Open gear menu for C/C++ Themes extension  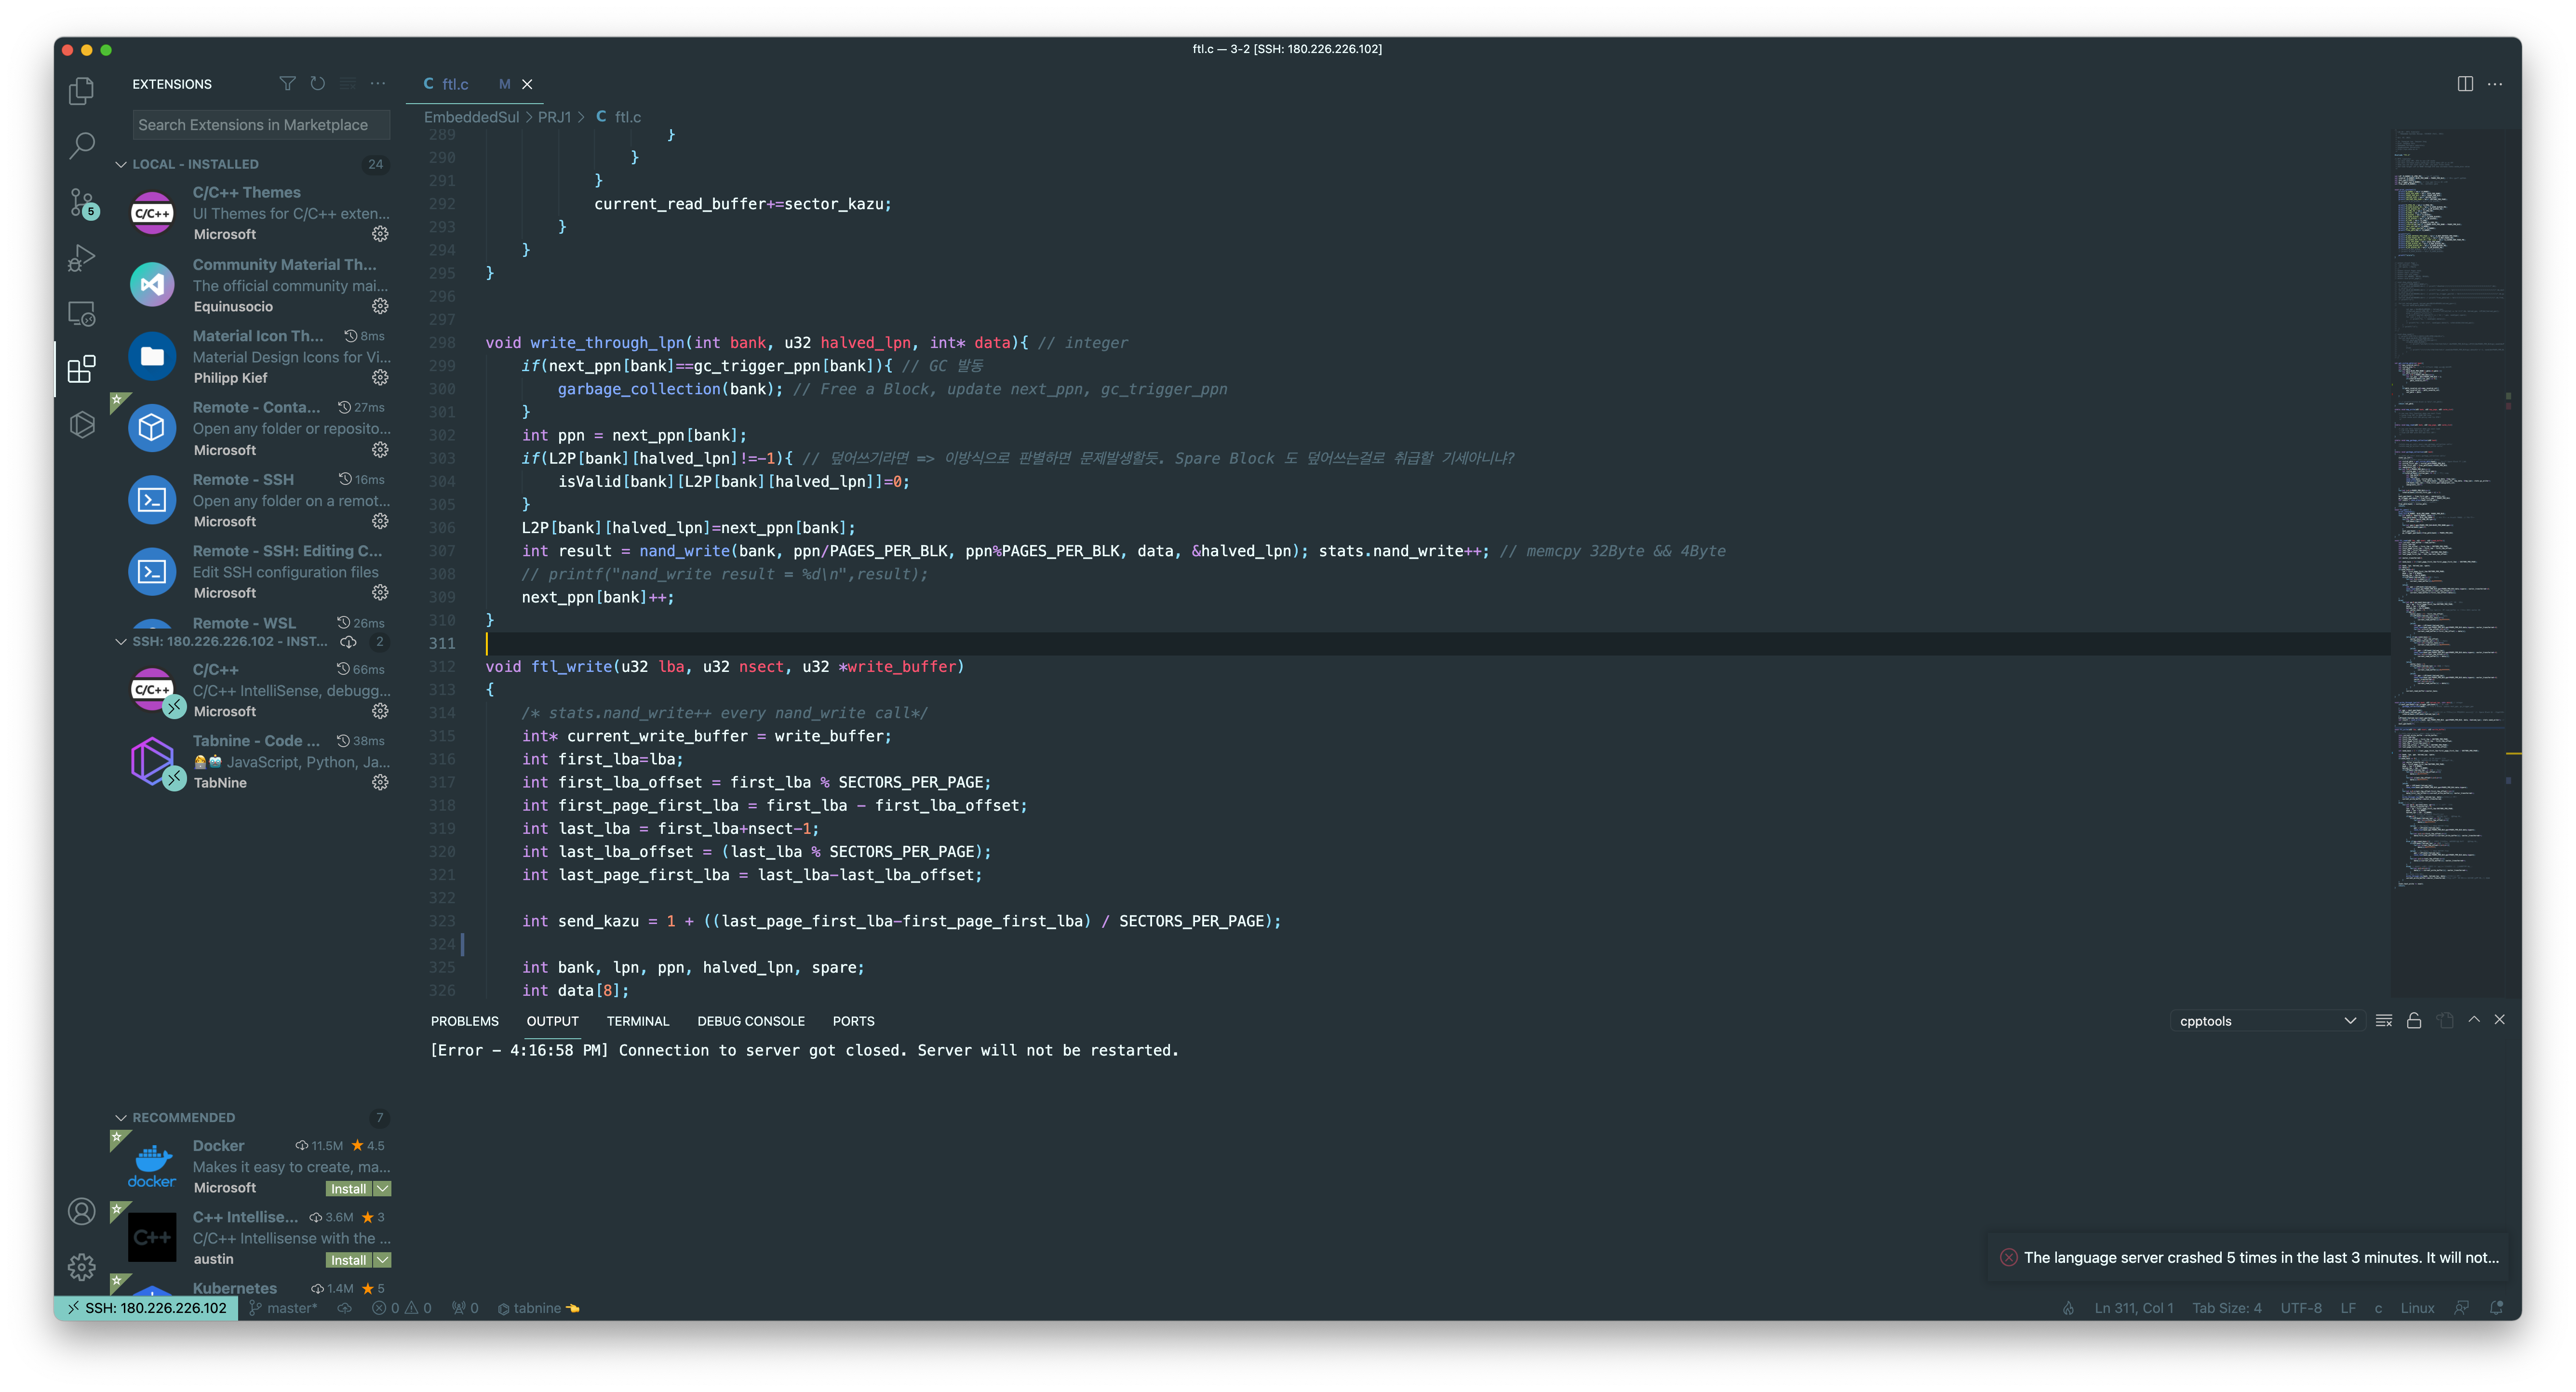click(380, 234)
